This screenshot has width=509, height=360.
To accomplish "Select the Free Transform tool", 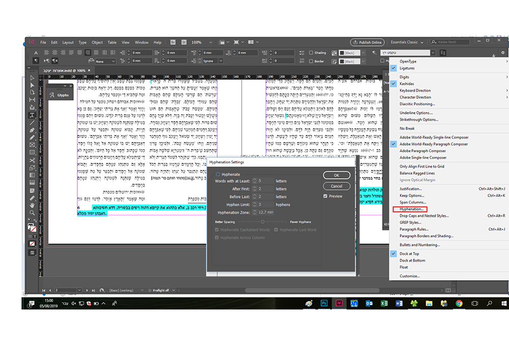I will pyautogui.click(x=32, y=168).
